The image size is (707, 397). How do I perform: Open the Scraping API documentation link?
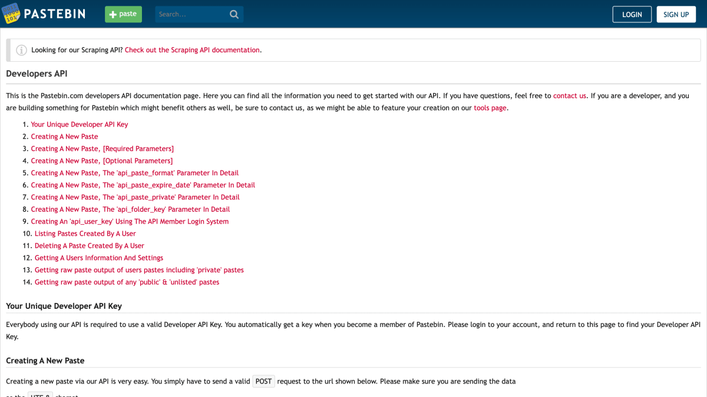192,50
